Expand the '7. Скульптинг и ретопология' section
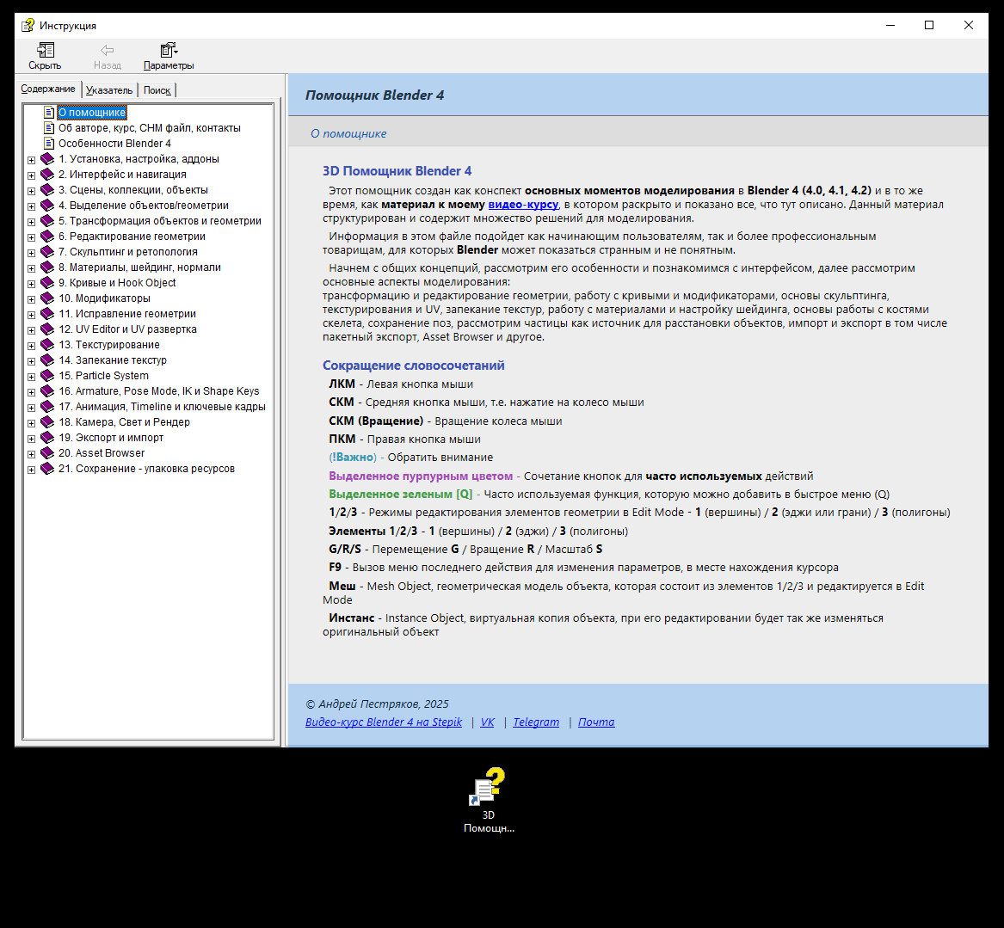The width and height of the screenshot is (1004, 928). pos(31,253)
